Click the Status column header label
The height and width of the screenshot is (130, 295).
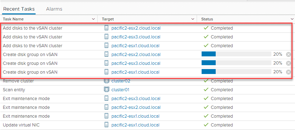click(207, 19)
